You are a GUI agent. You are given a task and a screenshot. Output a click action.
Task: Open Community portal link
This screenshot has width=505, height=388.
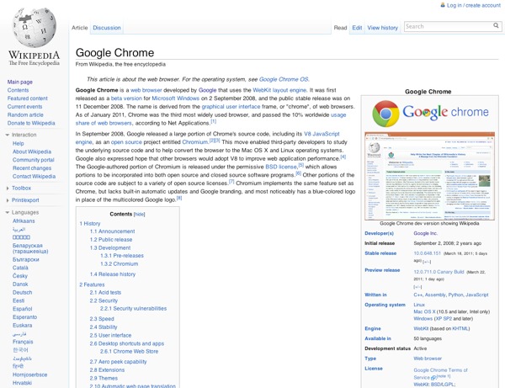pos(34,160)
